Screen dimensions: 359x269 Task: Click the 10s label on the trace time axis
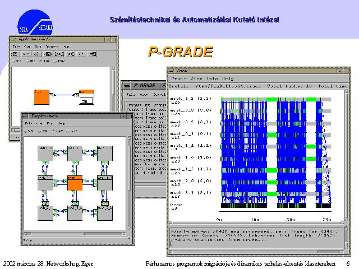(x=255, y=219)
